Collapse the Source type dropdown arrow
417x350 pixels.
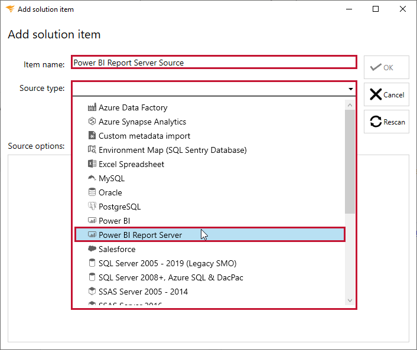(350, 89)
